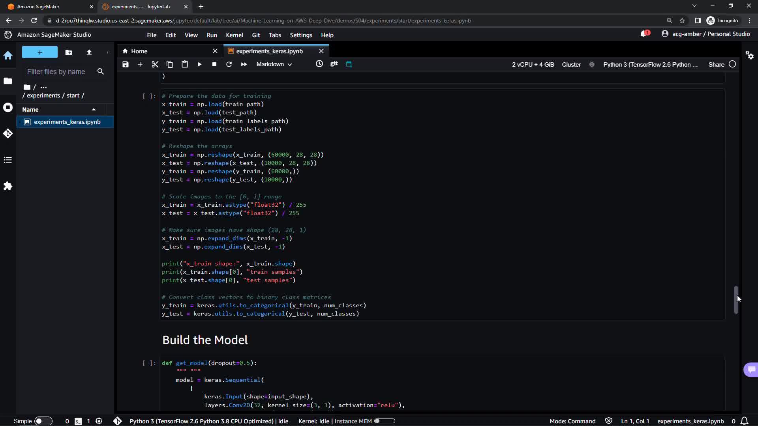758x426 pixels.
Task: Open the Kernel menu
Action: tap(234, 35)
